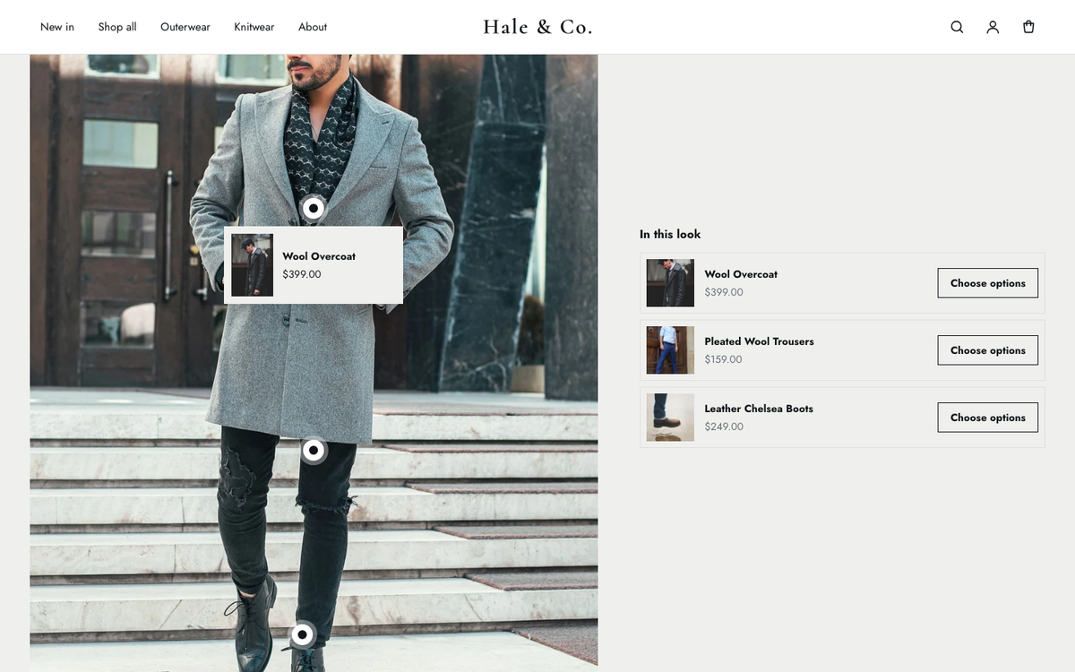Open the account login icon
This screenshot has width=1075, height=672.
(x=993, y=27)
